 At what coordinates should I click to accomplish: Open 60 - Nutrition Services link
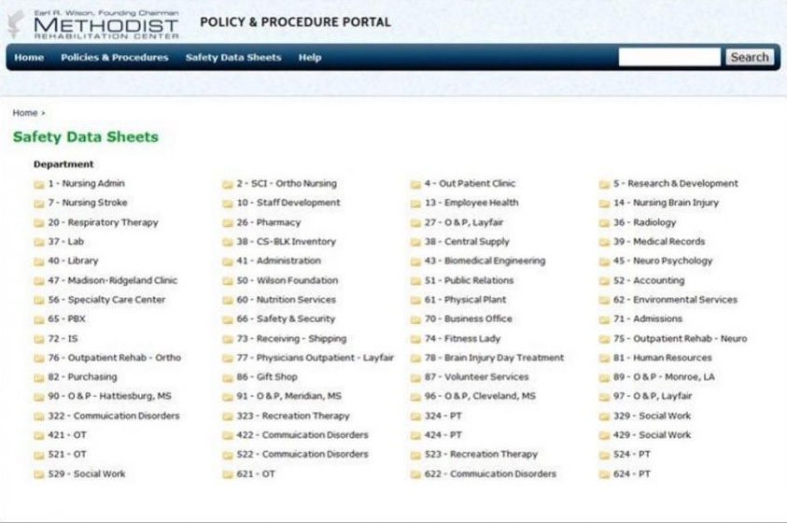(286, 300)
